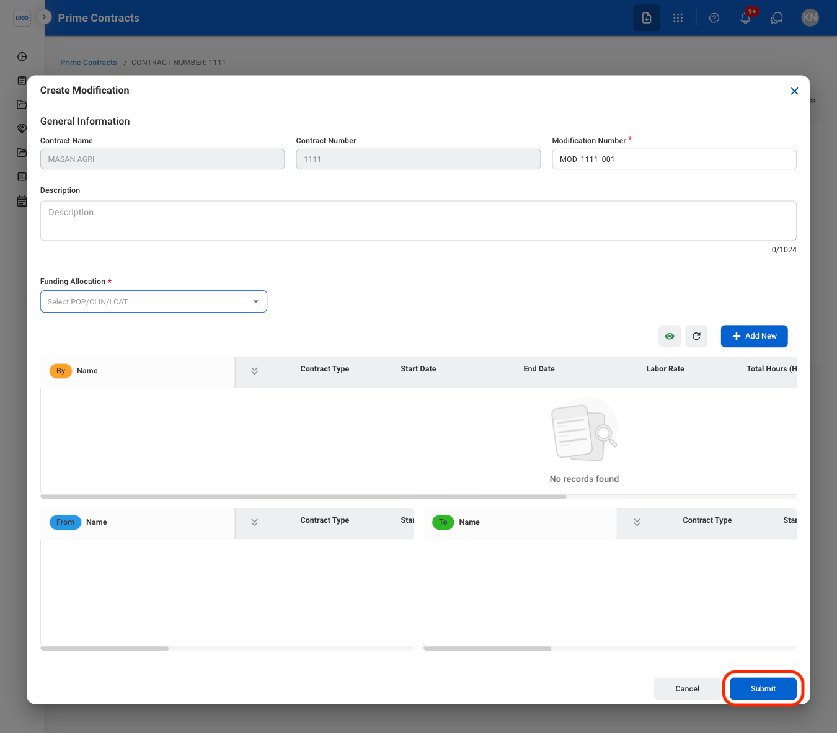Cancel the Create Modification dialog
The width and height of the screenshot is (837, 733).
(x=687, y=689)
